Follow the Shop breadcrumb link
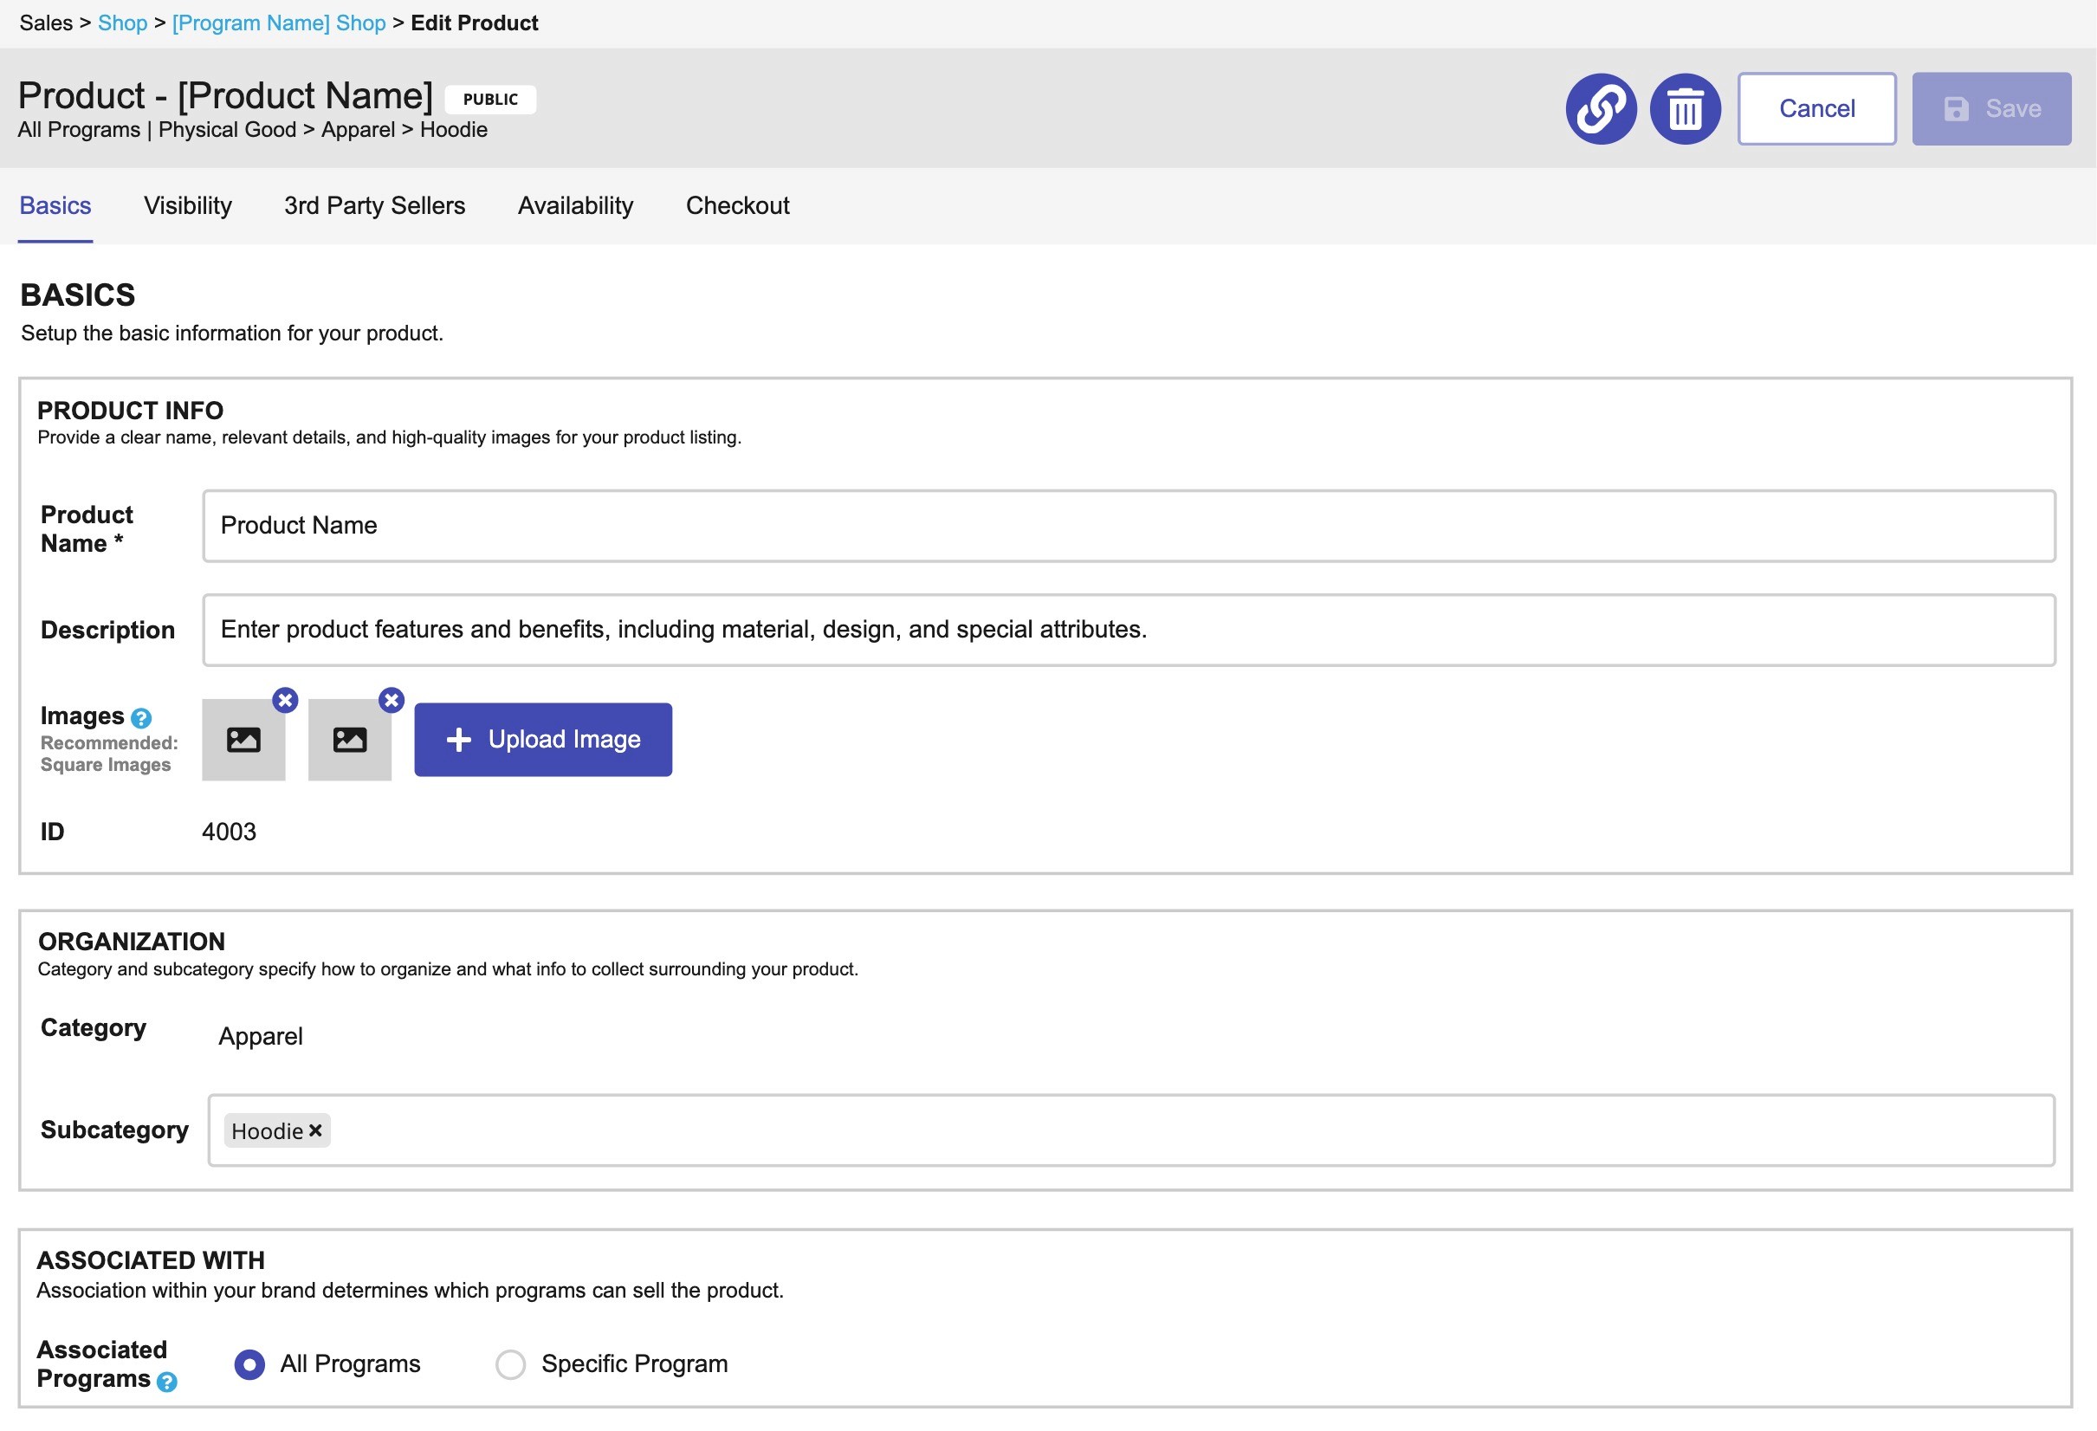This screenshot has width=2097, height=1431. [x=122, y=23]
